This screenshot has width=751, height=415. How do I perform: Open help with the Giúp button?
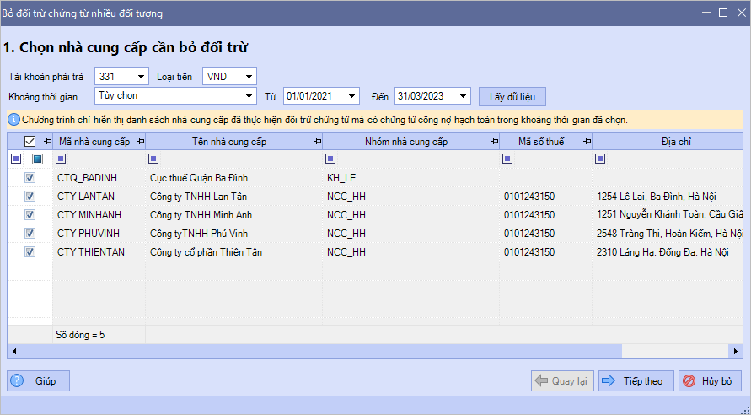click(x=38, y=381)
